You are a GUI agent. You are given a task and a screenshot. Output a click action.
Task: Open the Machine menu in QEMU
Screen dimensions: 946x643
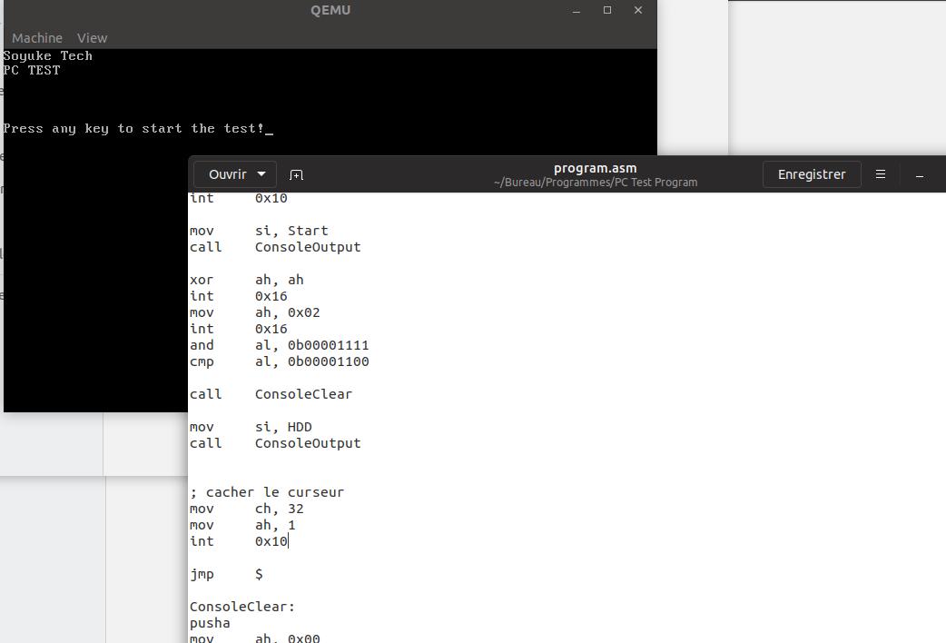point(36,38)
